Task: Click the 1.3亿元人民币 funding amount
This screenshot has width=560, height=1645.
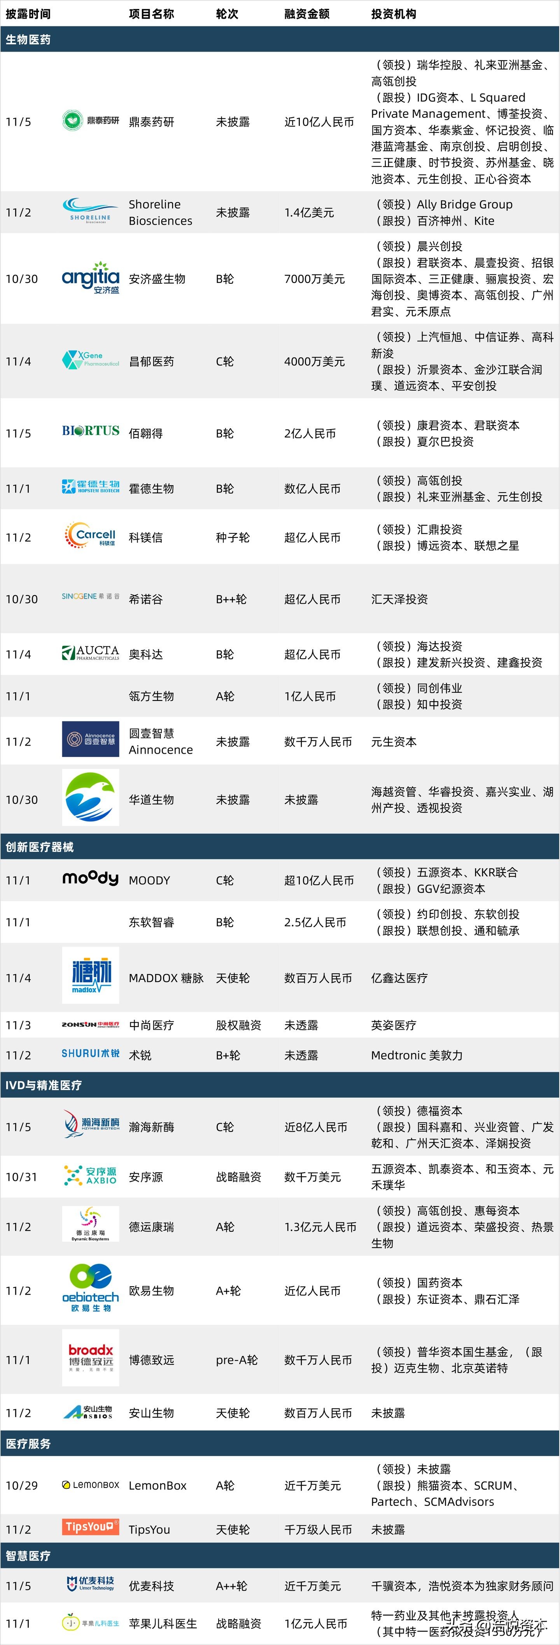Action: click(320, 1226)
